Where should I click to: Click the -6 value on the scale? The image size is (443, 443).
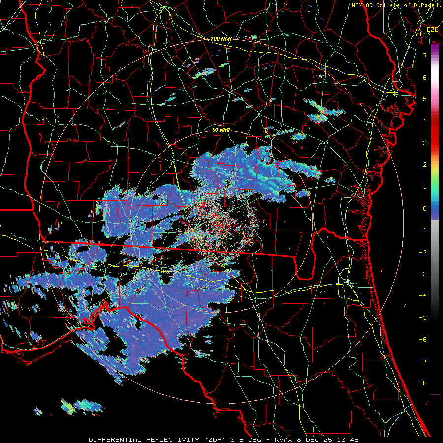[x=423, y=340]
